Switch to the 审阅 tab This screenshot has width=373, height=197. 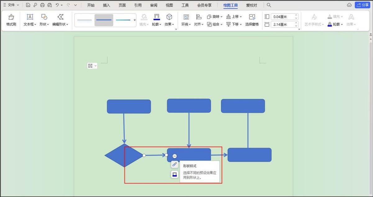(x=153, y=5)
